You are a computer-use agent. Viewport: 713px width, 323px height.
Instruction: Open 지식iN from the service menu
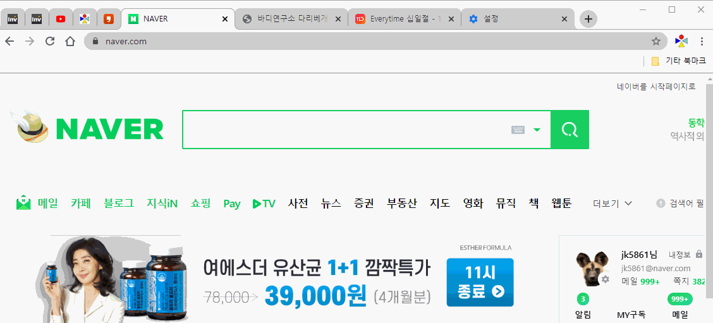coord(162,204)
